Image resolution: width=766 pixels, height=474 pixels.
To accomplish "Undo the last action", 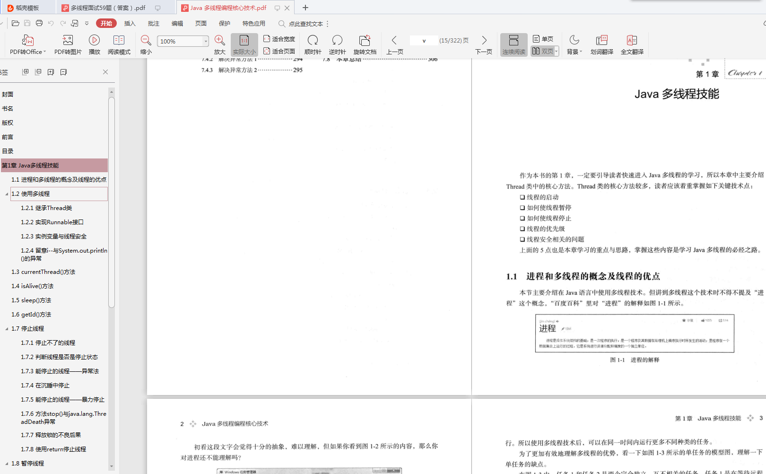I will (x=51, y=23).
